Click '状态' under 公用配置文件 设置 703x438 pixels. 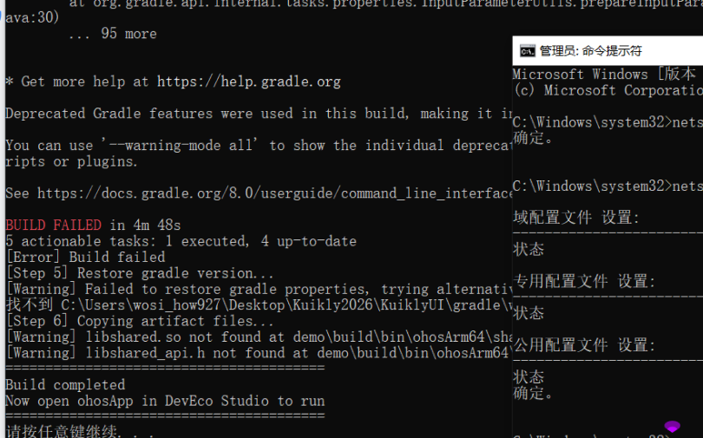coord(529,377)
